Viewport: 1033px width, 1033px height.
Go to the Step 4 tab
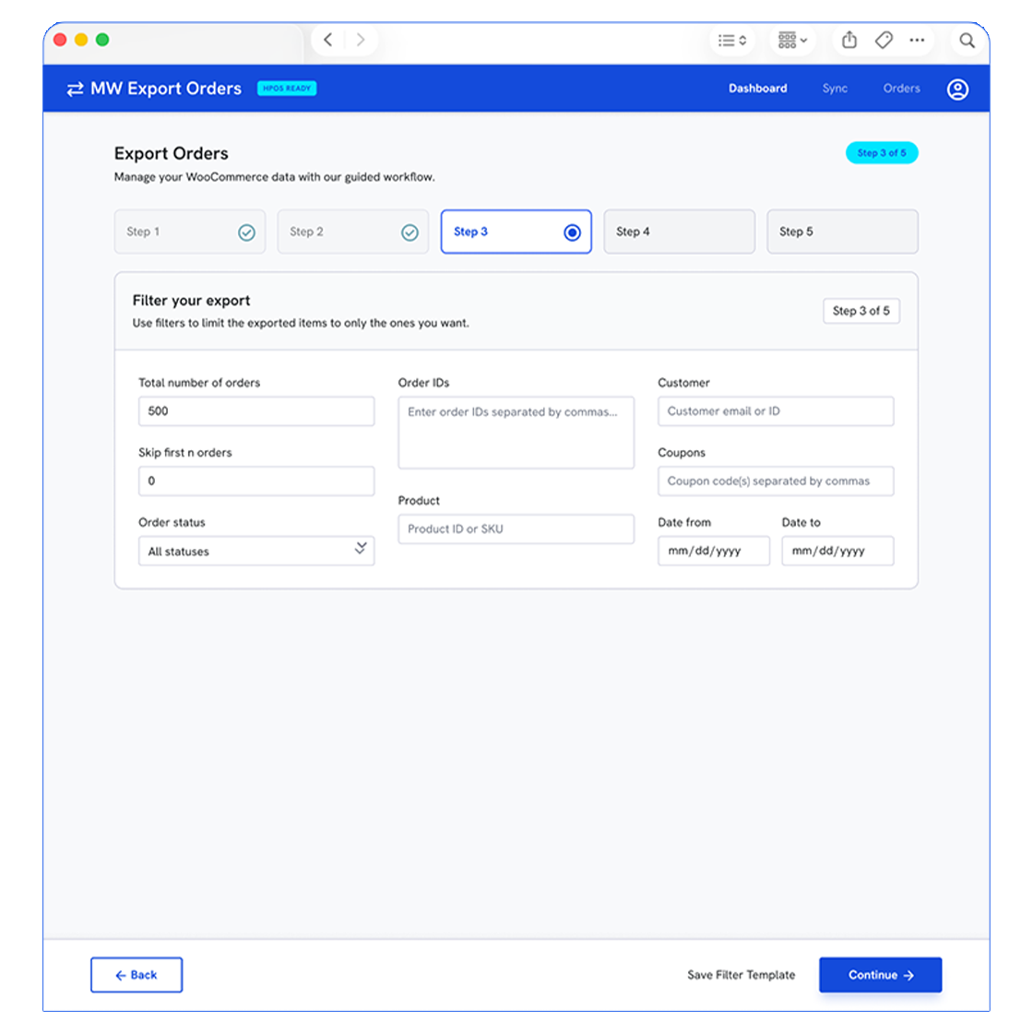(x=679, y=232)
